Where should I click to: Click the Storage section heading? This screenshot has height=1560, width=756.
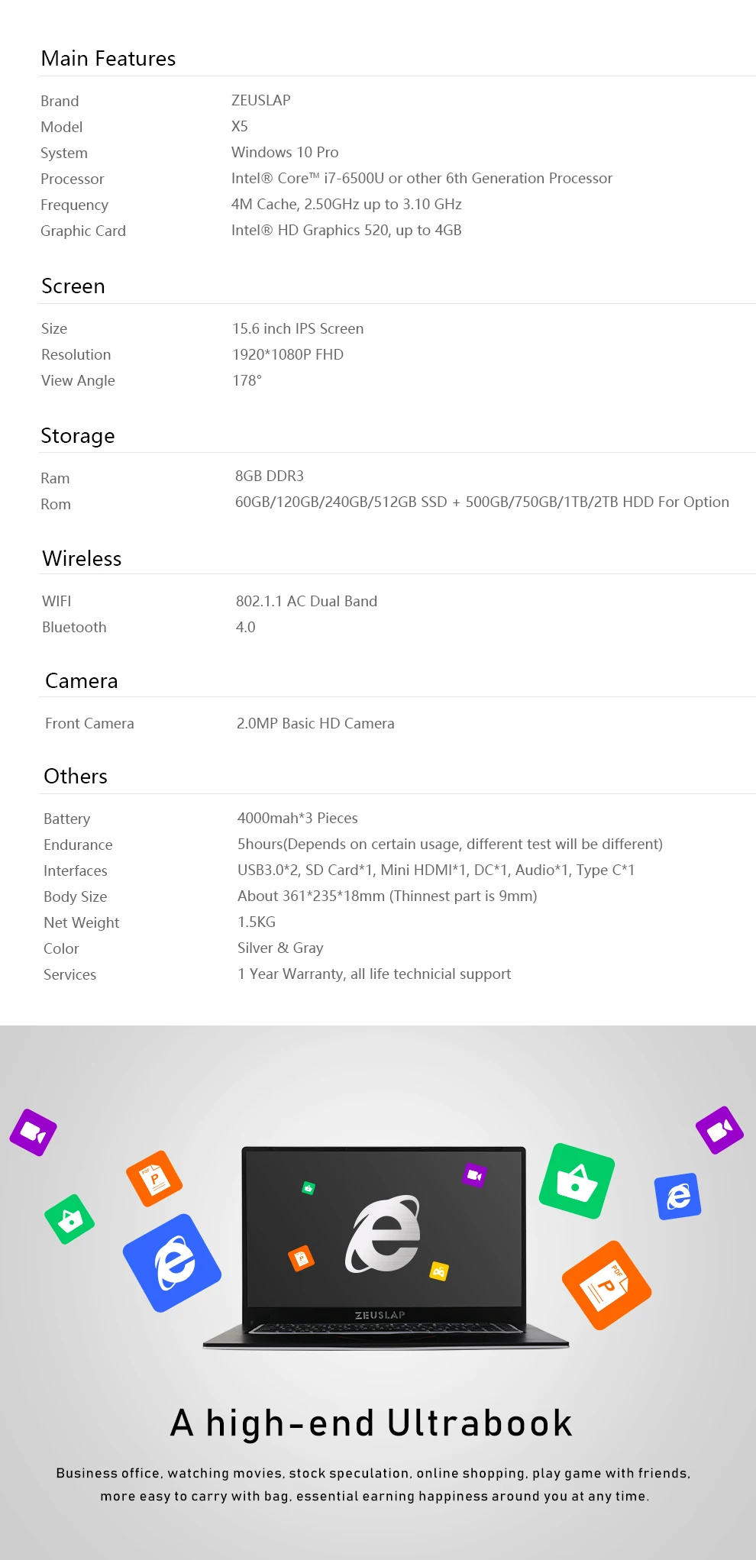point(78,436)
